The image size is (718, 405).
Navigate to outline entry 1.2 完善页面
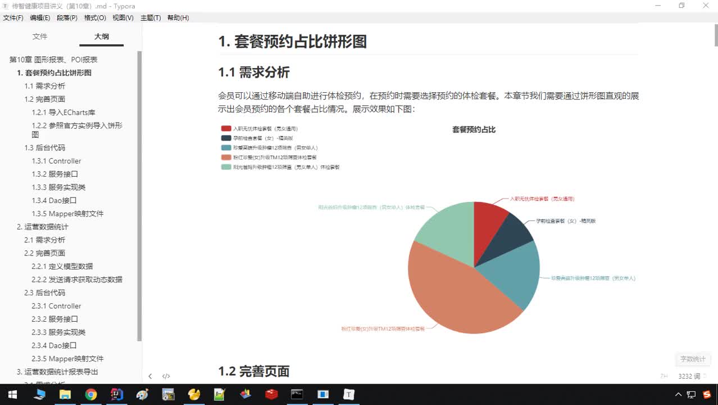tap(44, 99)
